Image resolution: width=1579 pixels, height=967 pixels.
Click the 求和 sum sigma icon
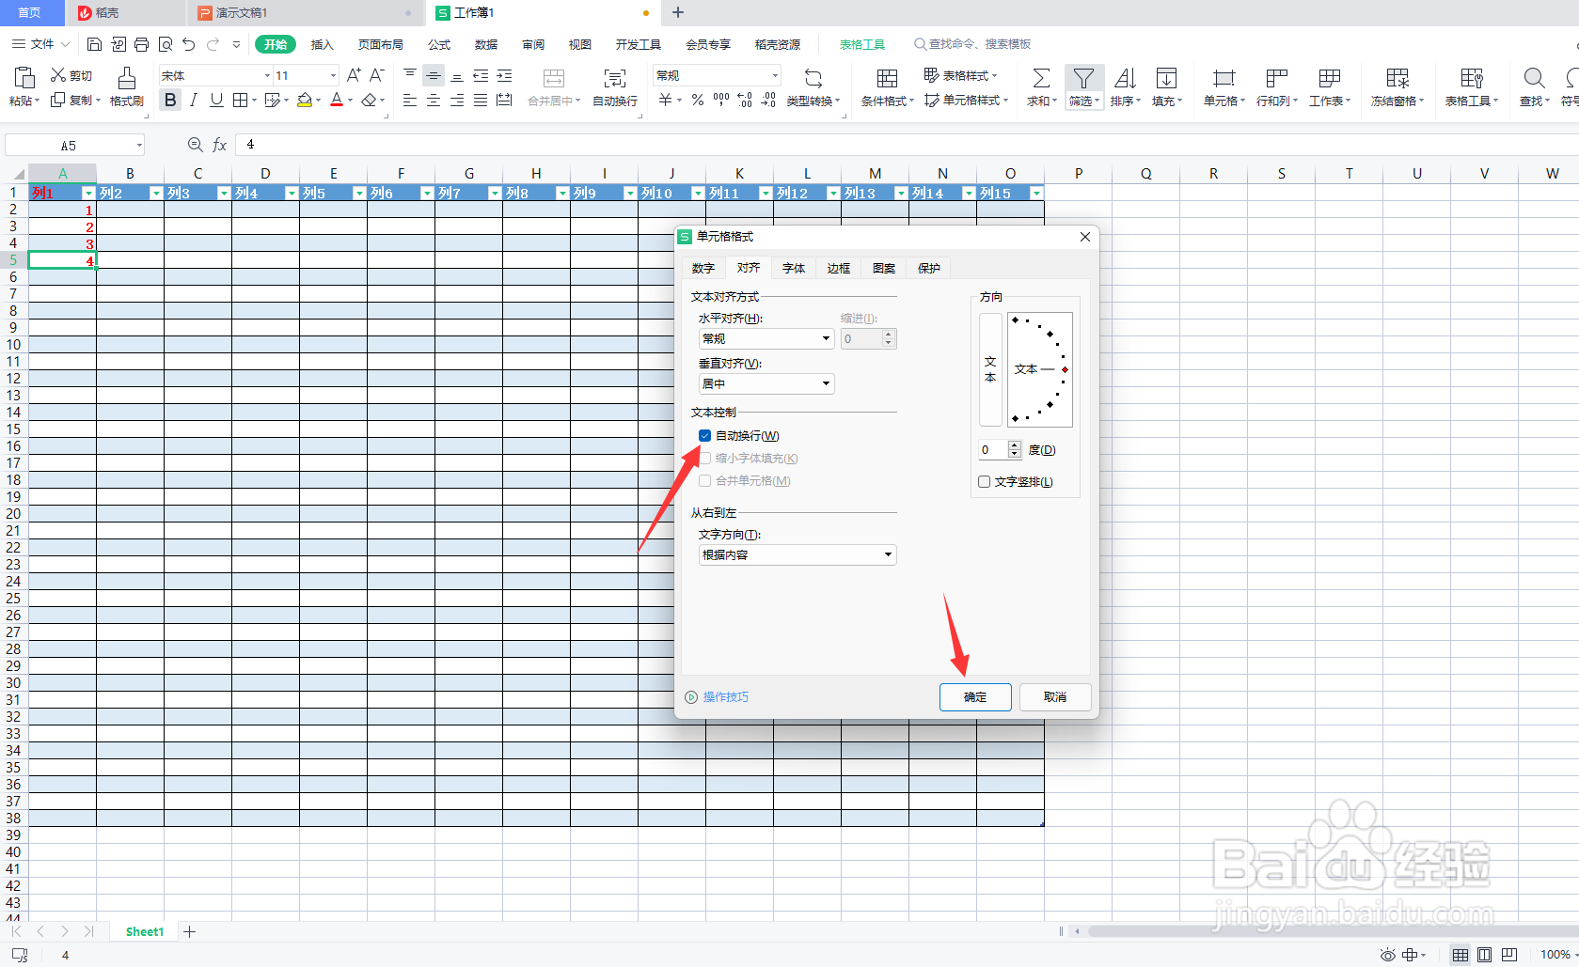[1041, 78]
